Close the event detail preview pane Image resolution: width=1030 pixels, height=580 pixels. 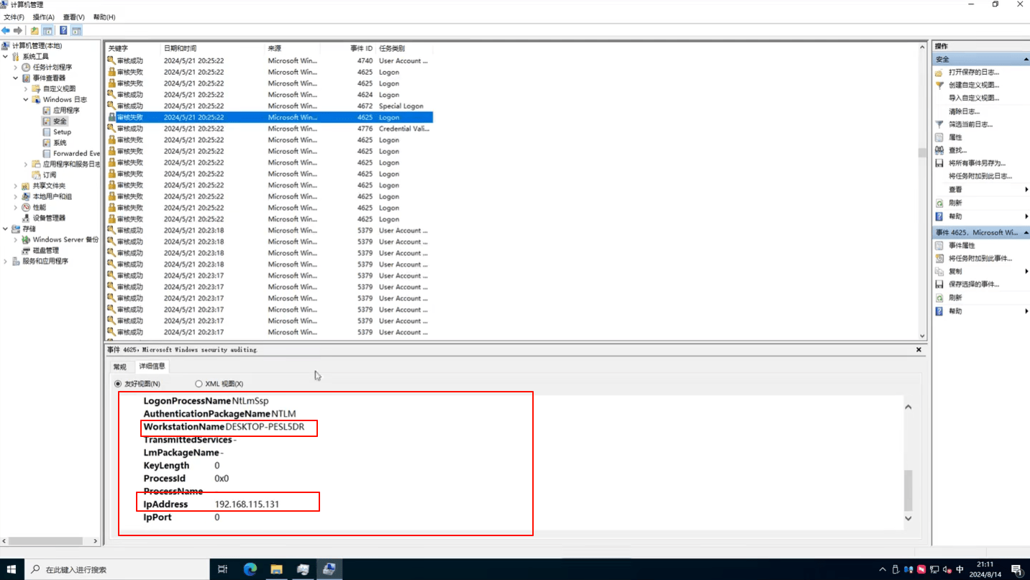tap(919, 350)
